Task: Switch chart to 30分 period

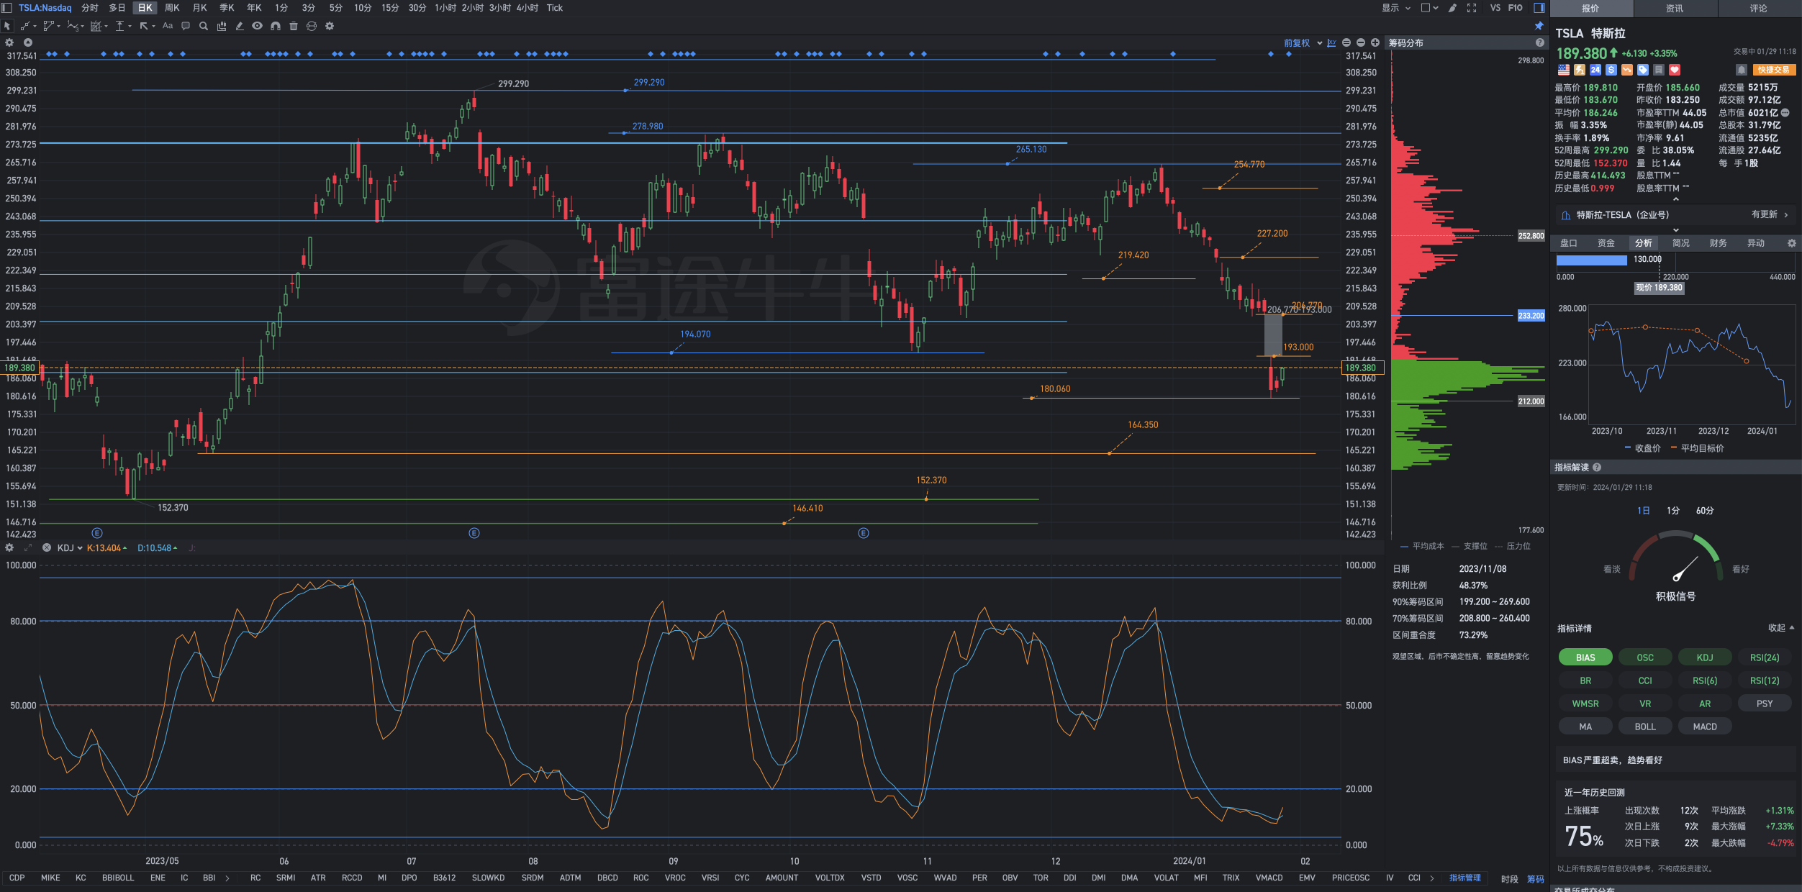Action: pyautogui.click(x=417, y=8)
